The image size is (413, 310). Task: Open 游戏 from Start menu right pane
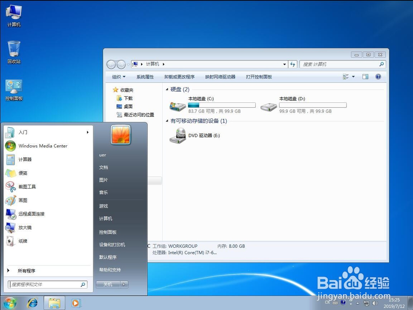point(104,206)
